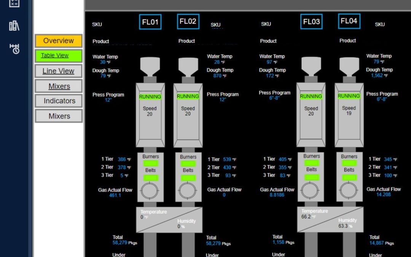Click the timer gauge icon in the sidebar

click(x=15, y=49)
